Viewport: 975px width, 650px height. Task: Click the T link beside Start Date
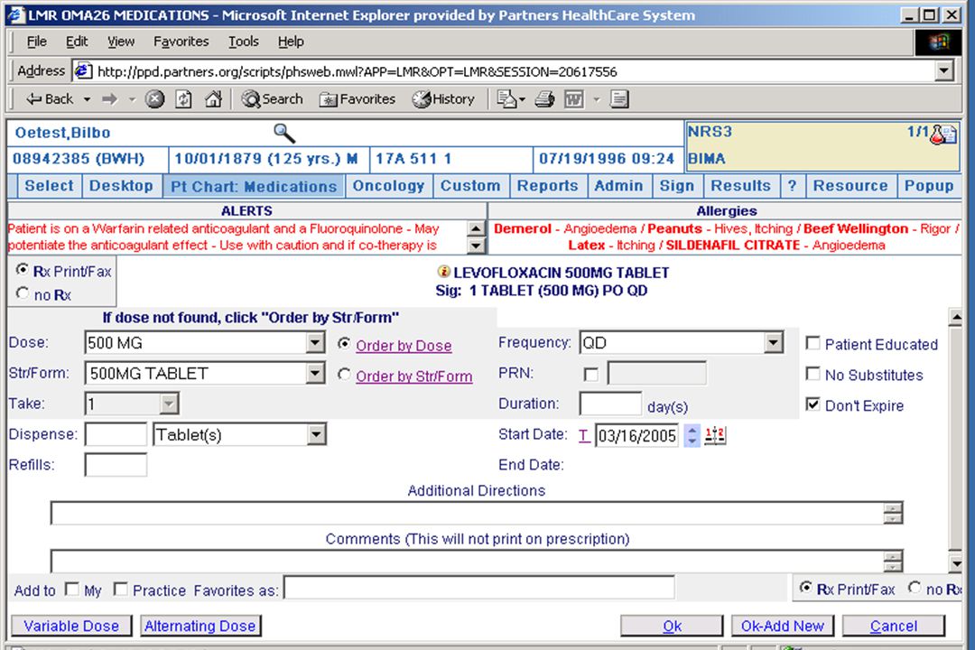coord(583,435)
